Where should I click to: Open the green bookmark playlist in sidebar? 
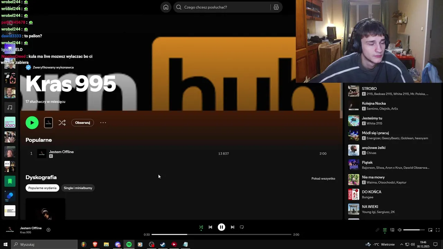[x=10, y=181]
